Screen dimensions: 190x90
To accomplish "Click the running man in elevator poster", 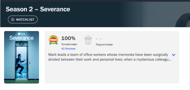I will point(20,64).
